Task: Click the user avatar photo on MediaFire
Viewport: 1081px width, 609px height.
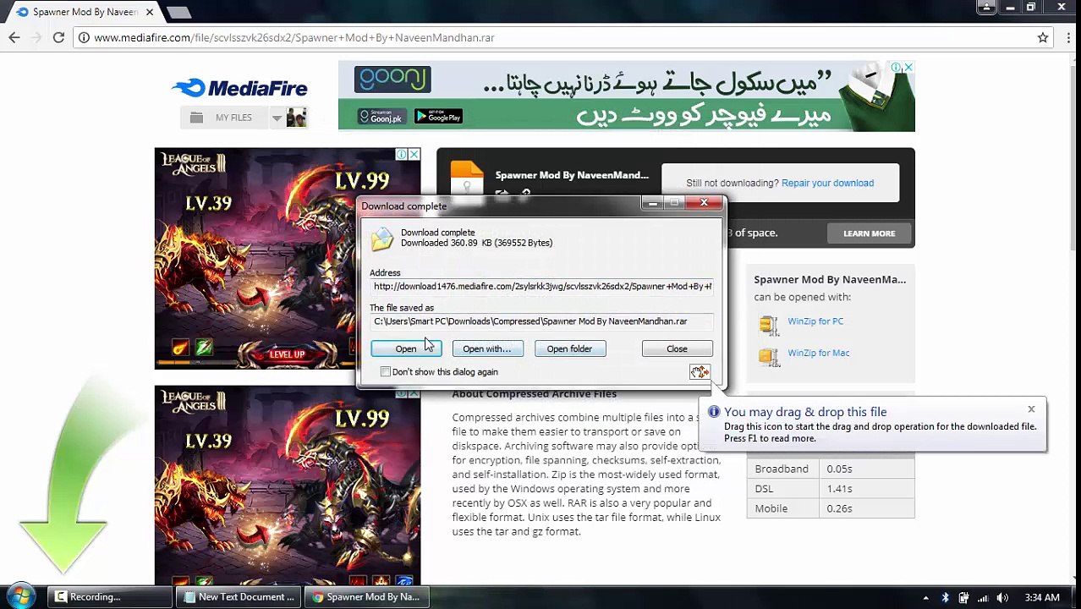Action: (296, 118)
